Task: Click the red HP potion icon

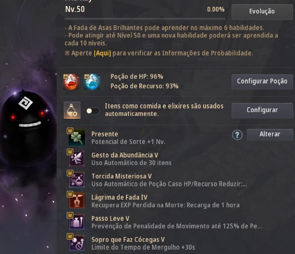Action: pyautogui.click(x=71, y=82)
